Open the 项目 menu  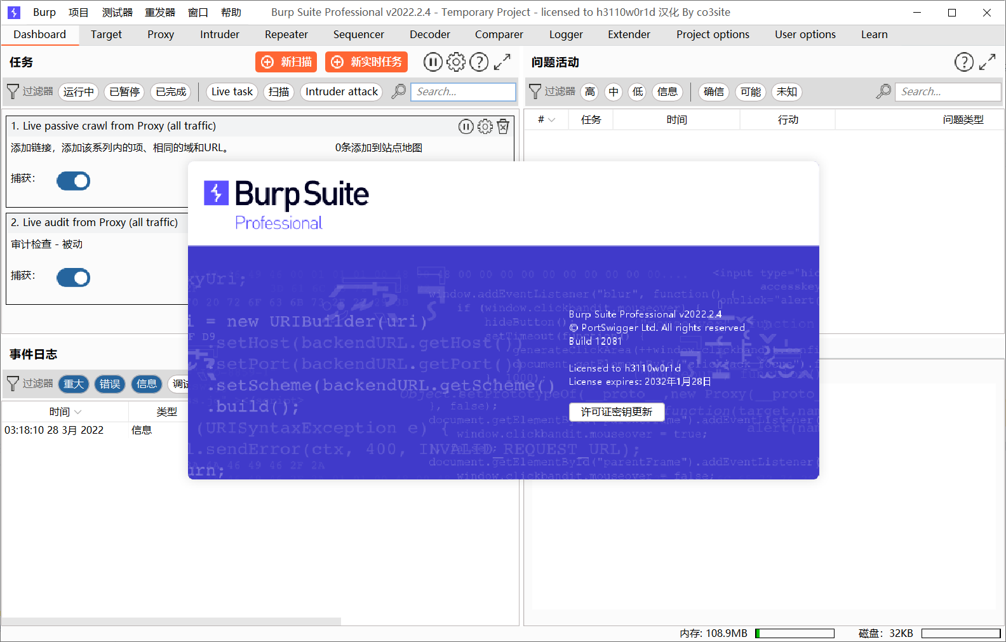point(79,12)
